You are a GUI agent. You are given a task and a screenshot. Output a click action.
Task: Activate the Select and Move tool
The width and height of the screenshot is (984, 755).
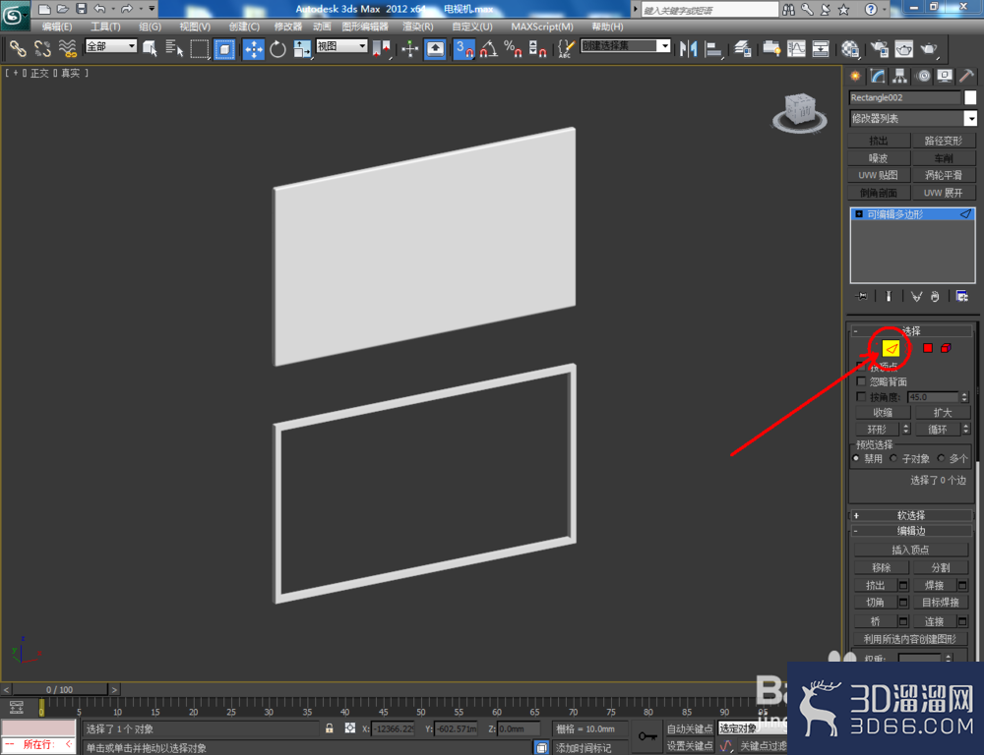pyautogui.click(x=254, y=48)
